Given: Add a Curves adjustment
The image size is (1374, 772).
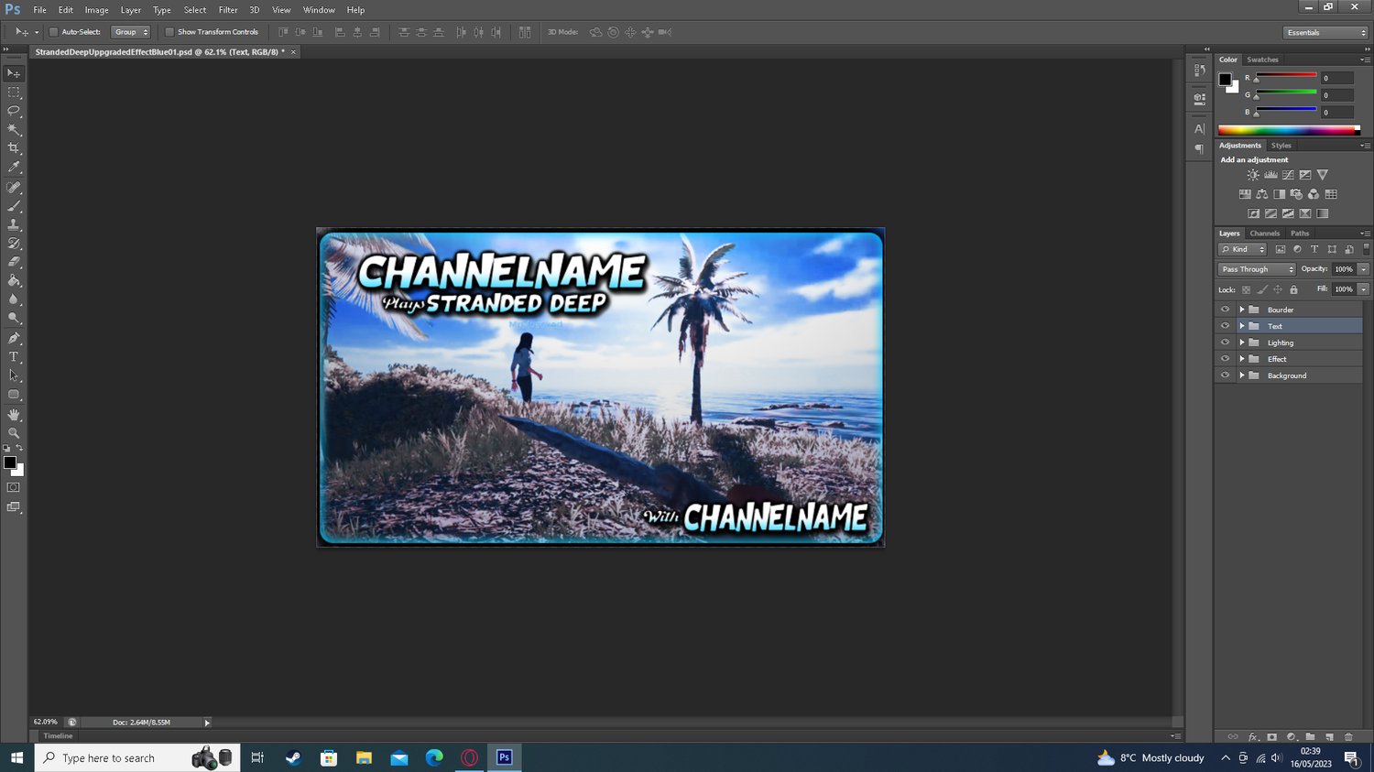Looking at the screenshot, I should click(x=1288, y=175).
